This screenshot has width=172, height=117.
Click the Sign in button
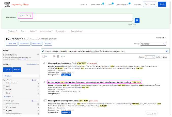pyautogui.click(x=162, y=4)
